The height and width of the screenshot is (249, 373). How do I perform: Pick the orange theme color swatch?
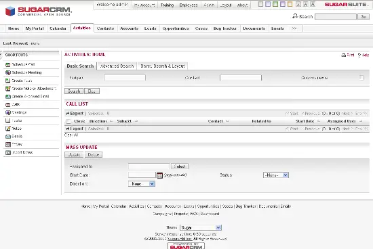point(290,4)
